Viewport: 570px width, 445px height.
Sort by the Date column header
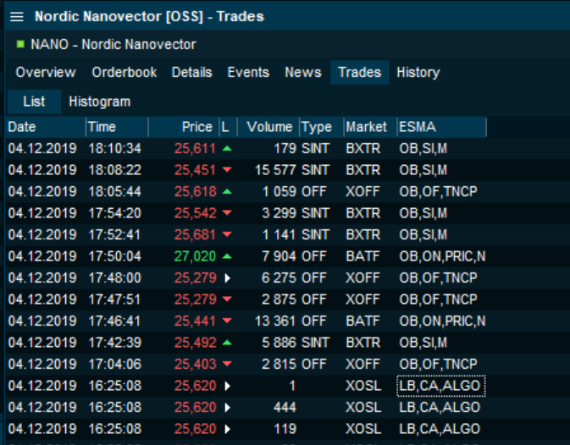(46, 127)
